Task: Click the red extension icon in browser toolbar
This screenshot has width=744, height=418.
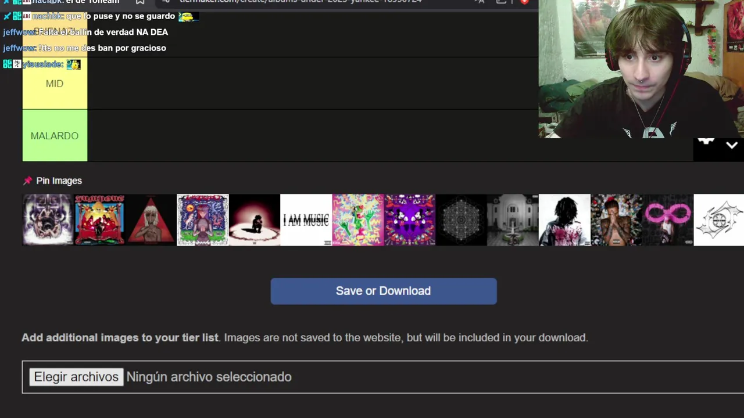Action: pyautogui.click(x=524, y=2)
